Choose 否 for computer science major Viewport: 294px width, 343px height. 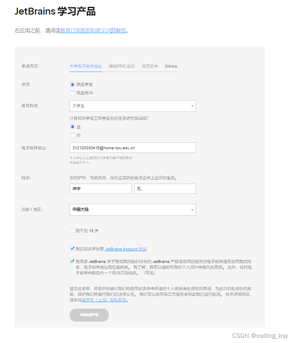[73, 136]
